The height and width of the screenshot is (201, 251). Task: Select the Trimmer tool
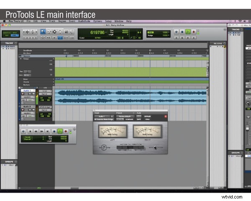49,32
